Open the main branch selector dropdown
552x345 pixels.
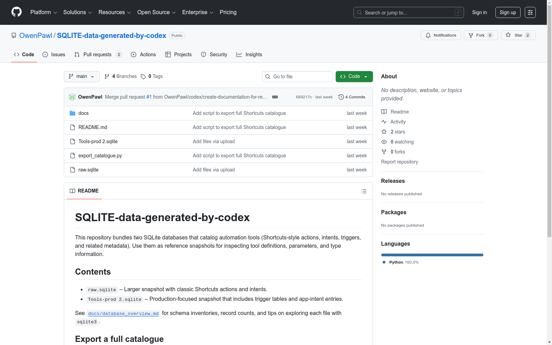[82, 77]
